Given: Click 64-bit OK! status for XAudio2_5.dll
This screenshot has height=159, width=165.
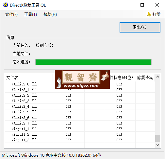Looking at the screenshot, I should [x=119, y=112].
